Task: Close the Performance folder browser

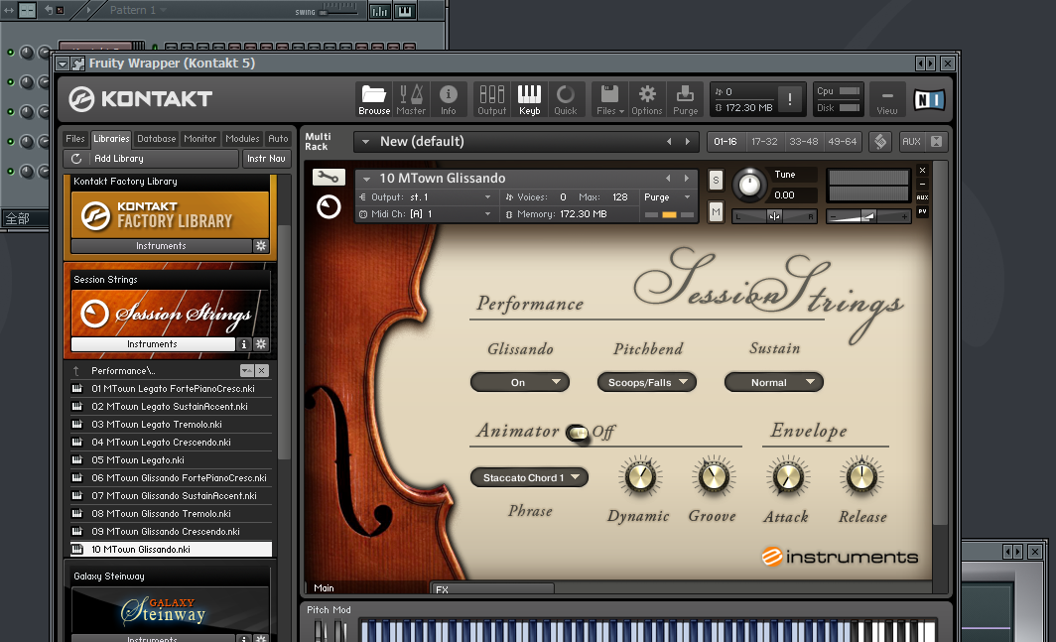Action: 262,370
